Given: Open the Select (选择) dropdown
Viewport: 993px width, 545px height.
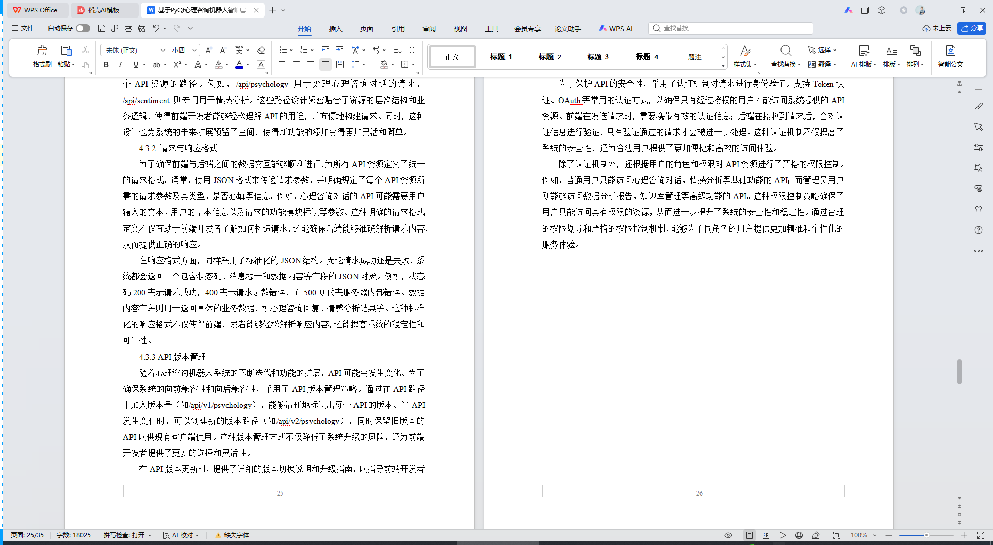Looking at the screenshot, I should pos(822,50).
